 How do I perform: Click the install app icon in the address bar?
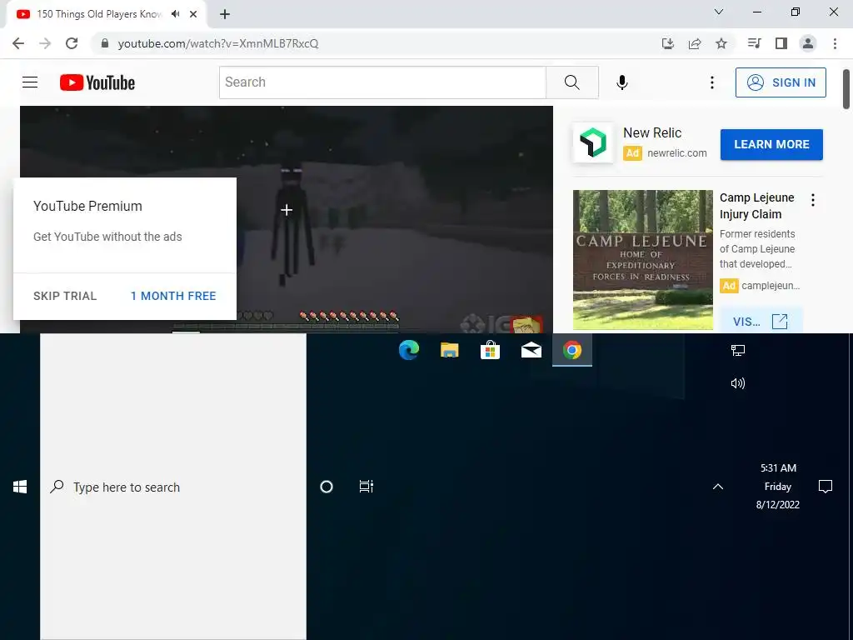[668, 43]
